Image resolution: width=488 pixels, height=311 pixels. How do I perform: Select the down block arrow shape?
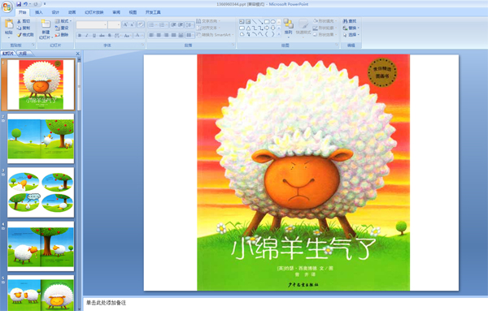(273, 28)
